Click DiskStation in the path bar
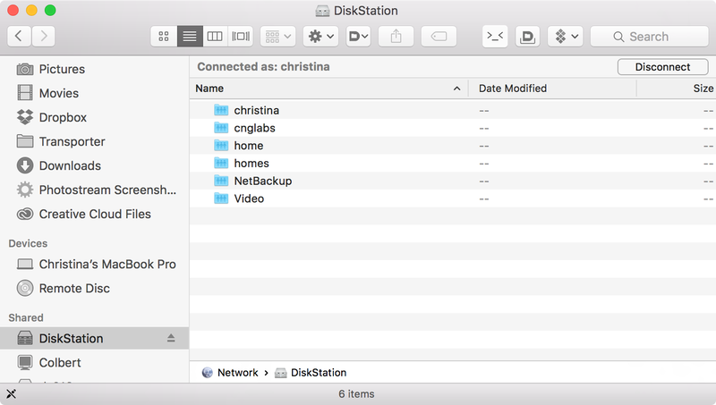This screenshot has height=405, width=716. click(311, 373)
